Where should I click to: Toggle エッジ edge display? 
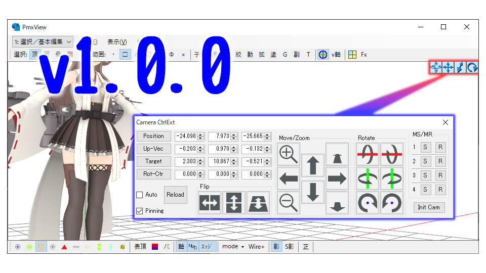tap(207, 247)
